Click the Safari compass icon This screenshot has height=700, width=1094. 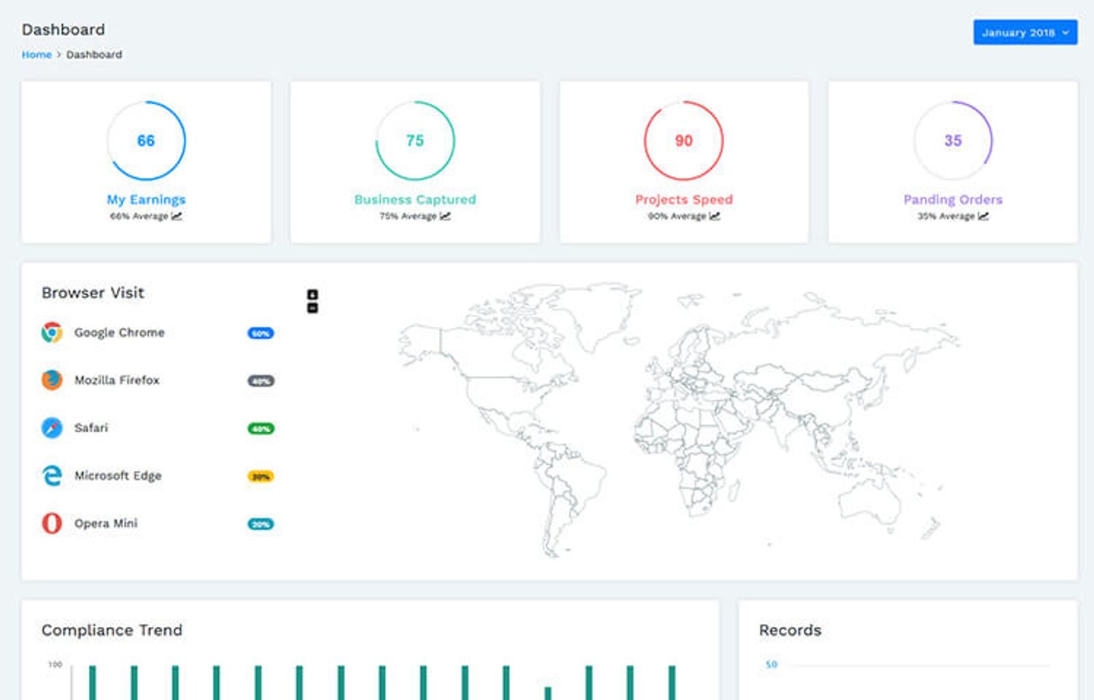pos(52,428)
